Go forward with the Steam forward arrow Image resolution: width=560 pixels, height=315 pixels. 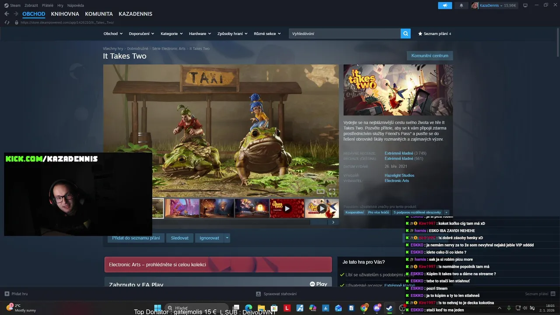pyautogui.click(x=16, y=14)
